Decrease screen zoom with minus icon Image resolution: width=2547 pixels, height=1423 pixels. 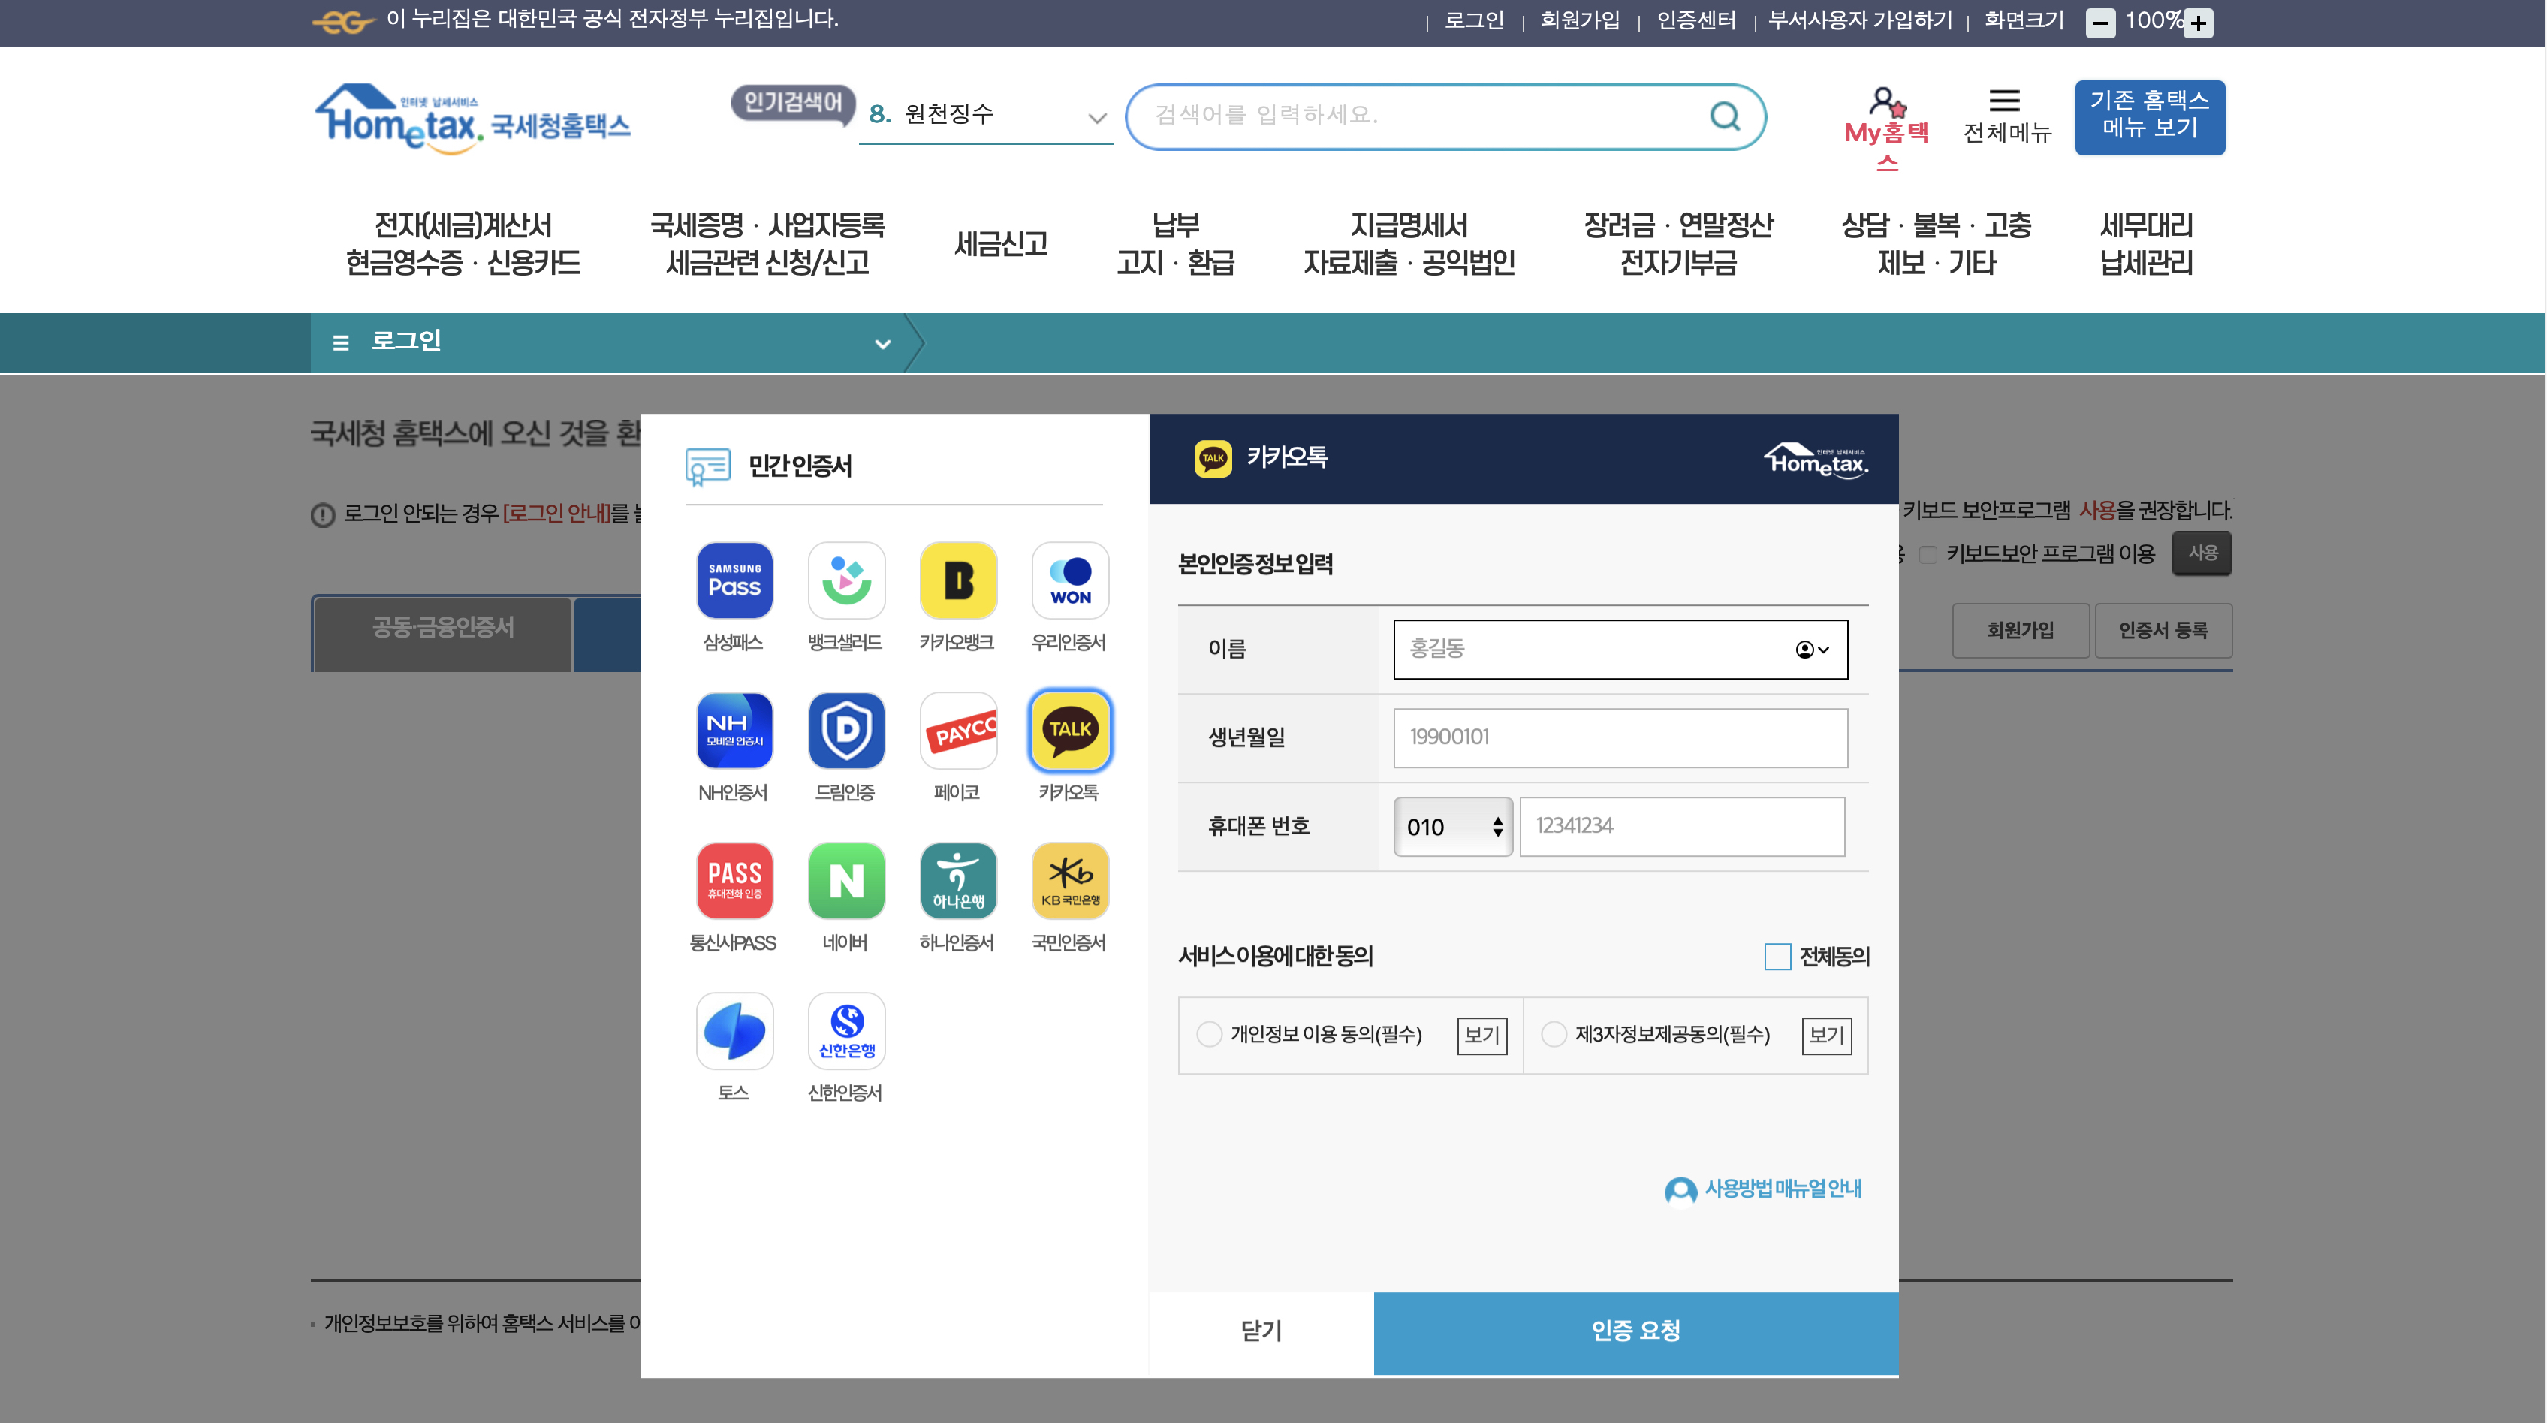tap(2100, 23)
